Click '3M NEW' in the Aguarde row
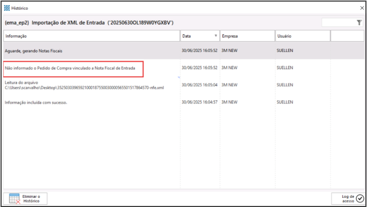The width and height of the screenshot is (367, 207). [229, 50]
